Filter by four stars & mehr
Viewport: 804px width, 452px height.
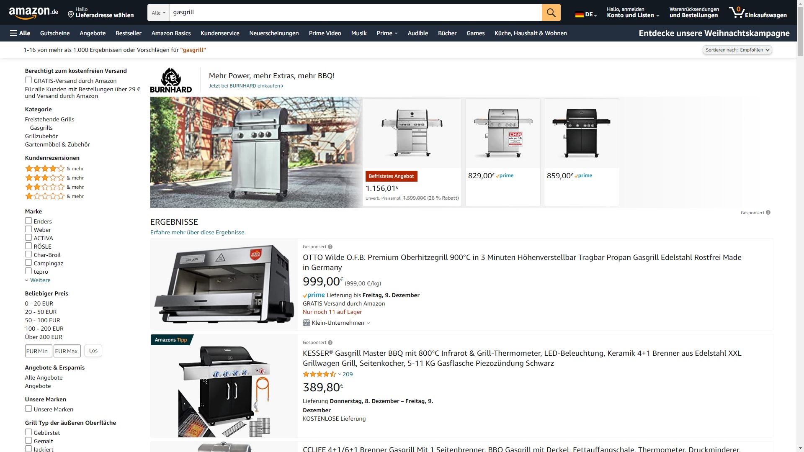coord(54,169)
